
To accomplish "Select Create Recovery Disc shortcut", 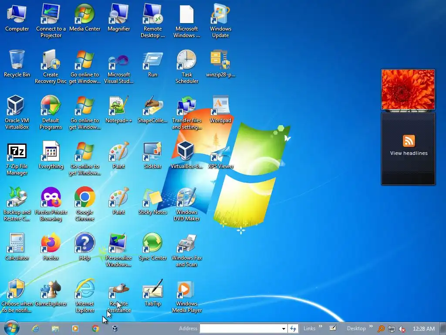I will coord(51,67).
